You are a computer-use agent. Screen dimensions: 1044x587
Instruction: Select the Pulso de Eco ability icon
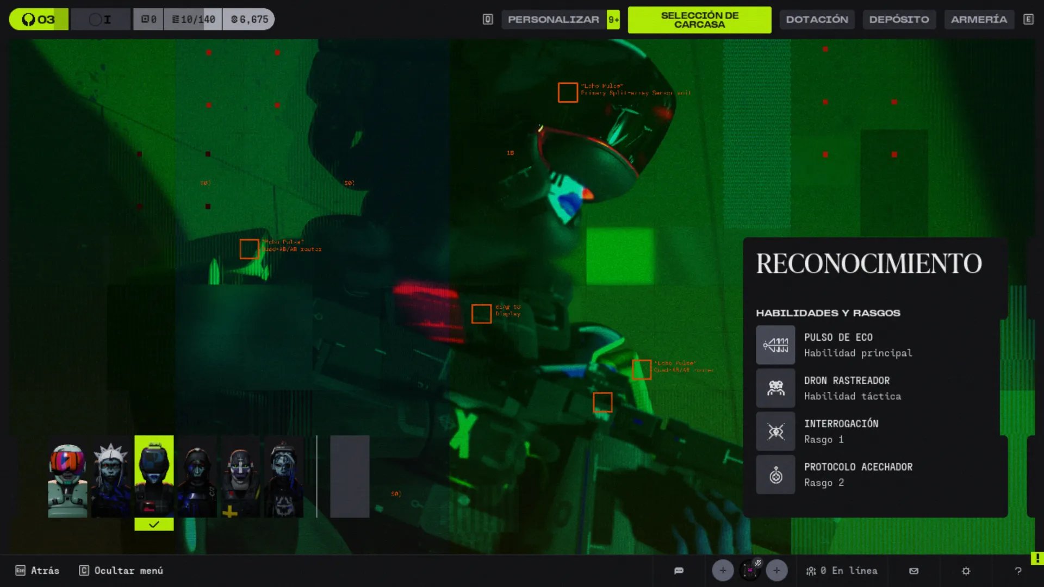coord(775,345)
